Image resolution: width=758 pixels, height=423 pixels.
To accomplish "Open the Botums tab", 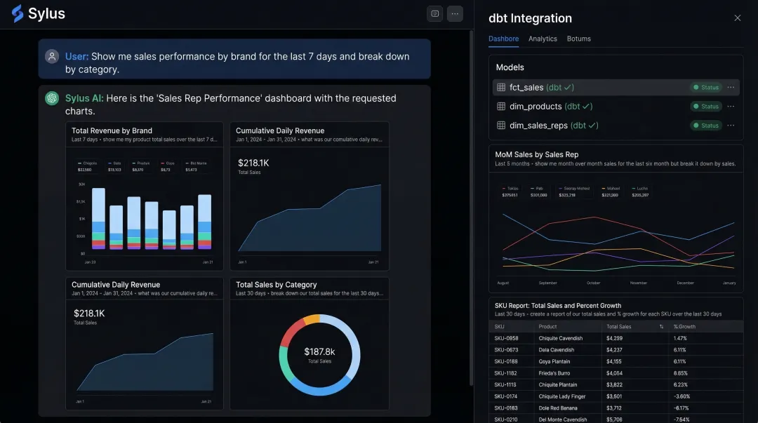I will tap(579, 39).
